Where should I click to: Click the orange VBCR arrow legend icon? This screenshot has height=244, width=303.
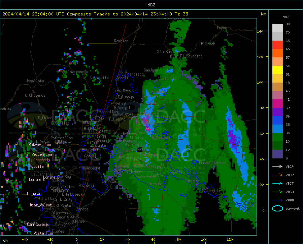coord(277,175)
